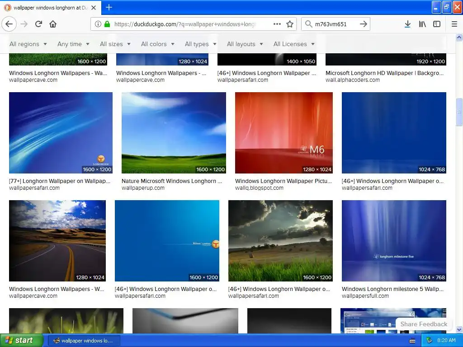Screen dimensions: 463x347
Task: Select wallpaper windows lo... taskbar button
Action: 84,341
